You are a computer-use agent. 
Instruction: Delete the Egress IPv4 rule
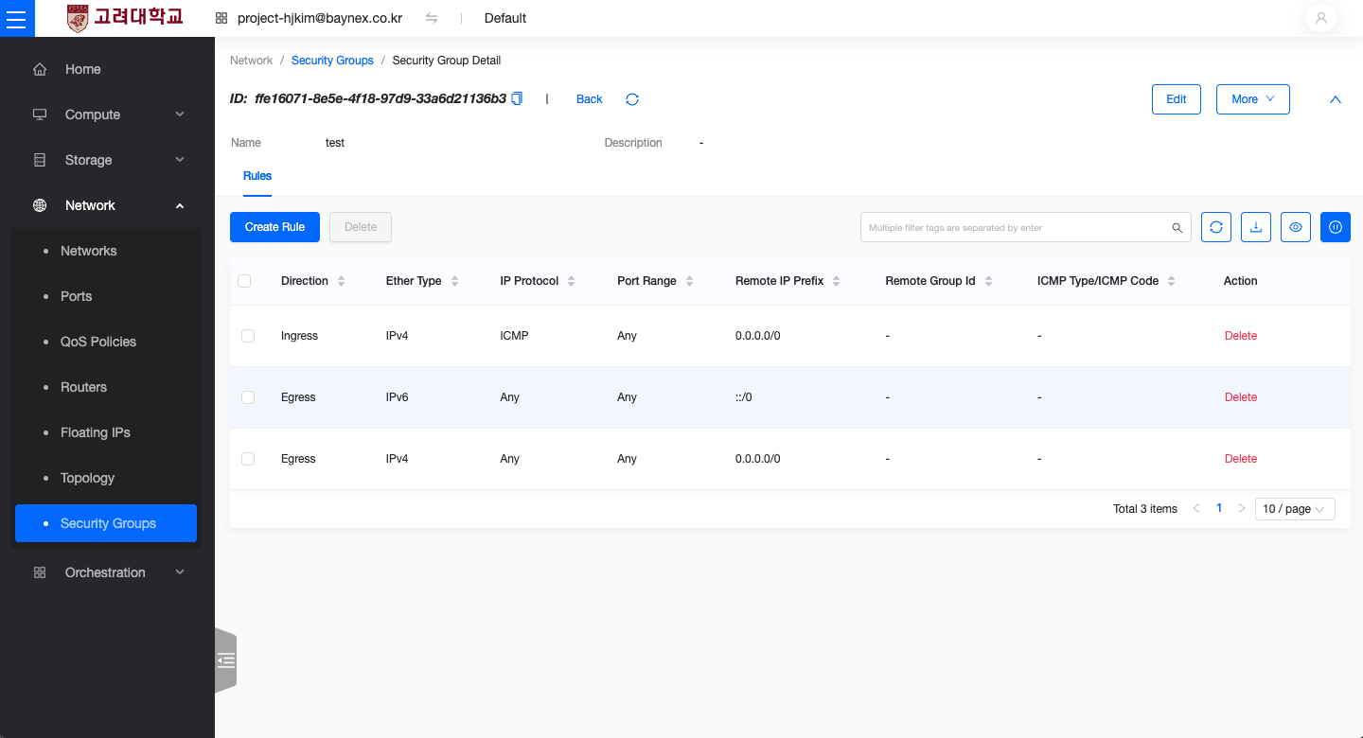click(1241, 459)
